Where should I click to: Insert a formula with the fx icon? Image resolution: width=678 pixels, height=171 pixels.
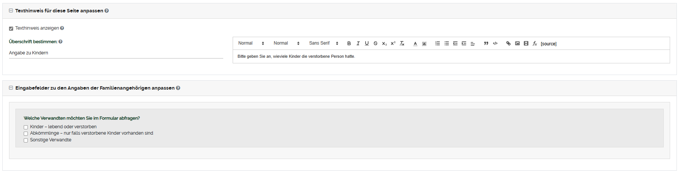535,43
